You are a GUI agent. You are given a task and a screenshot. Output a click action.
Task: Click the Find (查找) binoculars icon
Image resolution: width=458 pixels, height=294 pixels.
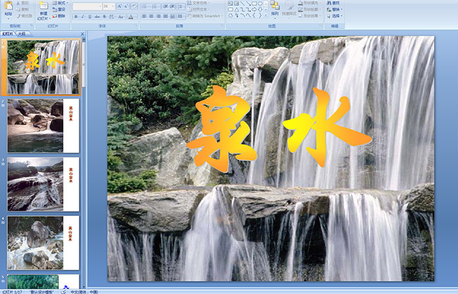(329, 3)
